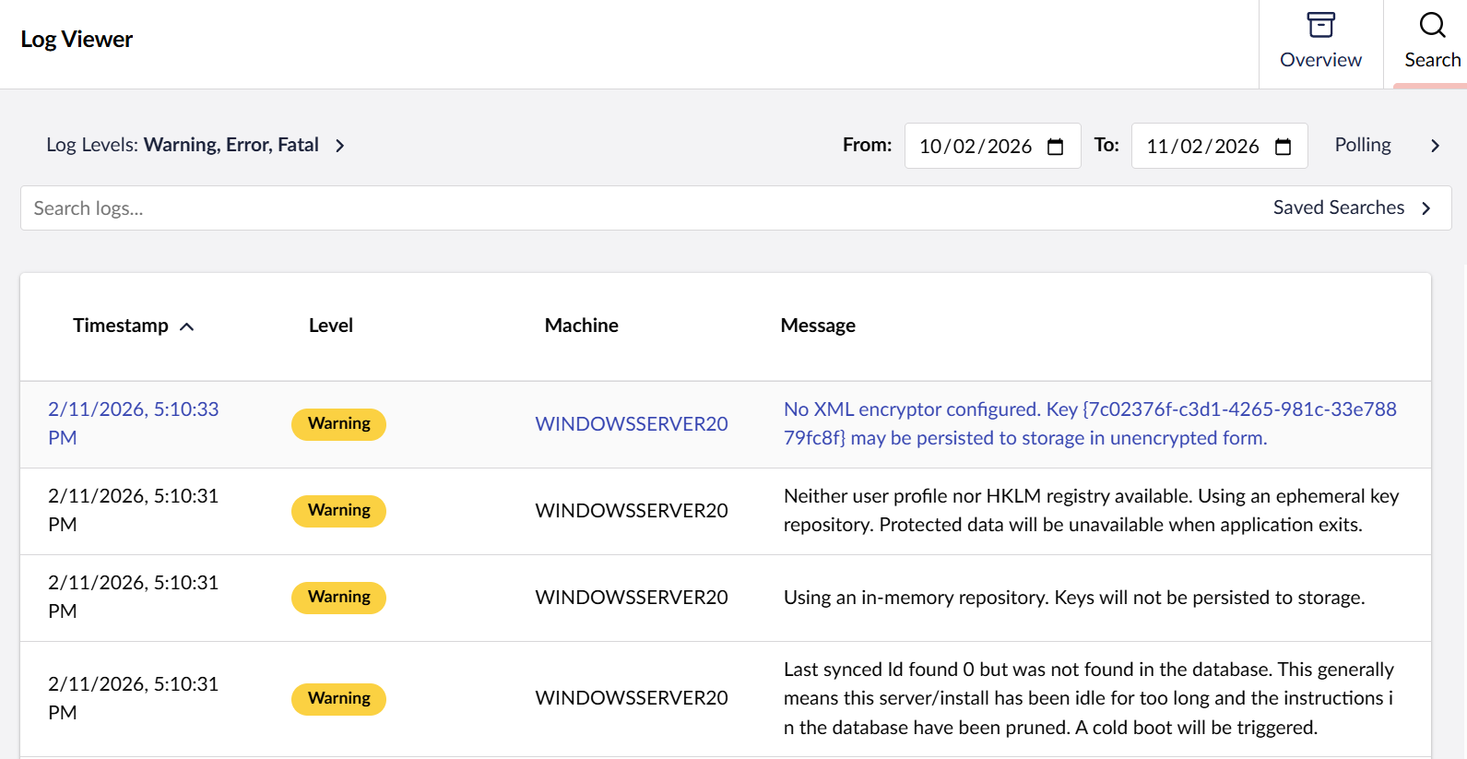Open the Saved Searches dropdown

(x=1351, y=208)
